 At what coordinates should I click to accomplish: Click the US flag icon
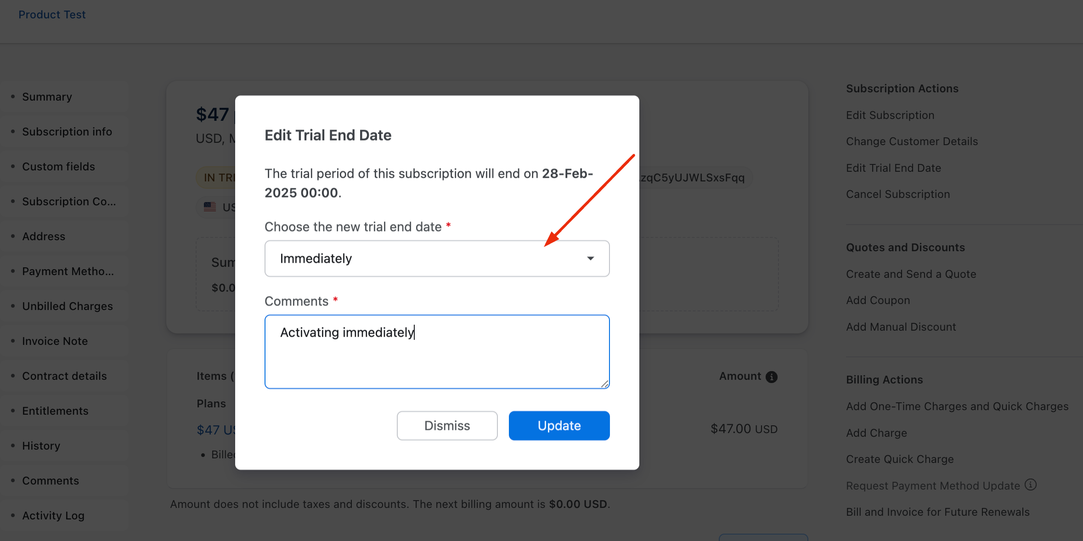pyautogui.click(x=210, y=207)
